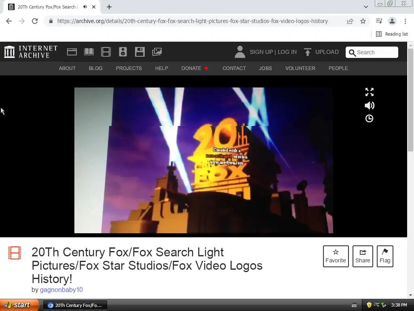Open PEOPLE menu item
This screenshot has width=414, height=311.
tap(338, 68)
